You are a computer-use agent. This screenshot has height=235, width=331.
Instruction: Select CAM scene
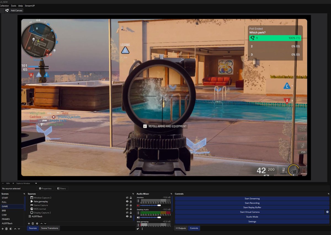(12, 215)
